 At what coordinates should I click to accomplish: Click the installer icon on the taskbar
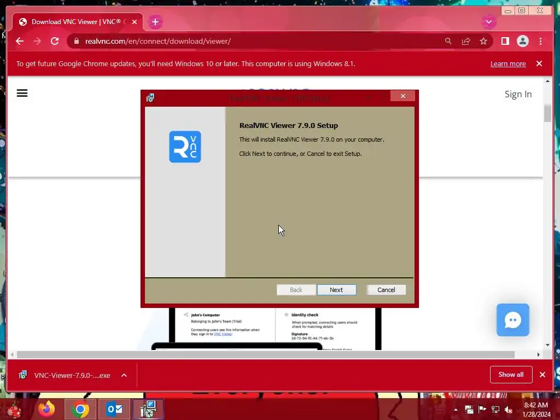click(149, 409)
